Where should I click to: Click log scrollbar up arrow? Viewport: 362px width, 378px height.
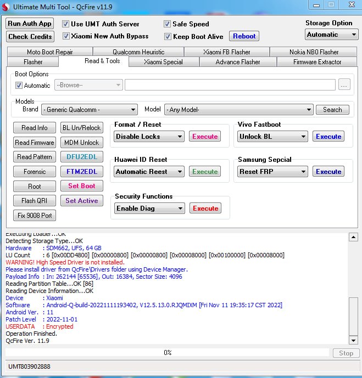(353, 237)
